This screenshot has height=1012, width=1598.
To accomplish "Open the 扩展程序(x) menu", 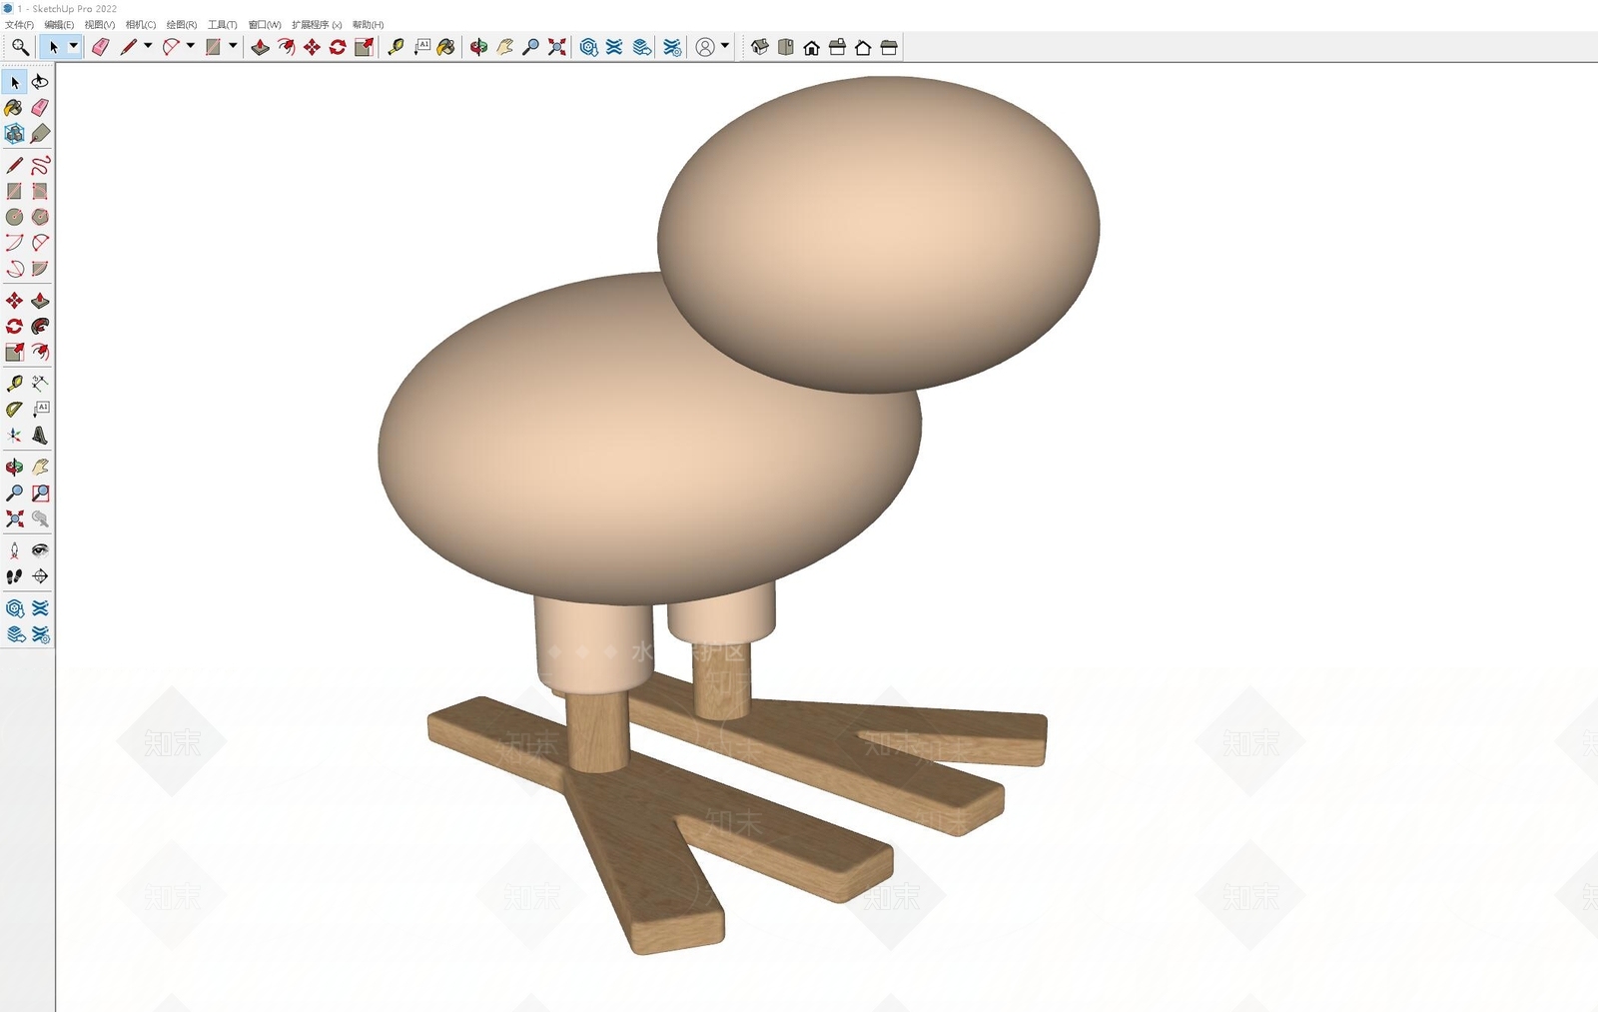I will click(317, 25).
